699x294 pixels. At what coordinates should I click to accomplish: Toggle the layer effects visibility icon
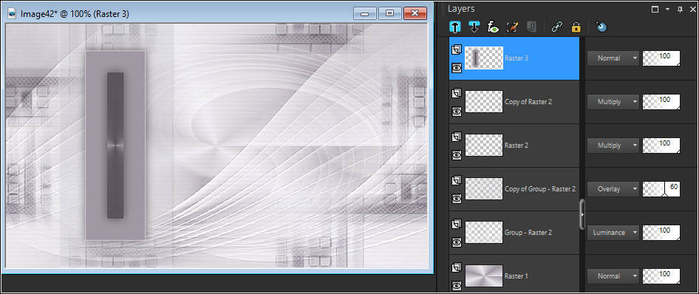click(493, 27)
